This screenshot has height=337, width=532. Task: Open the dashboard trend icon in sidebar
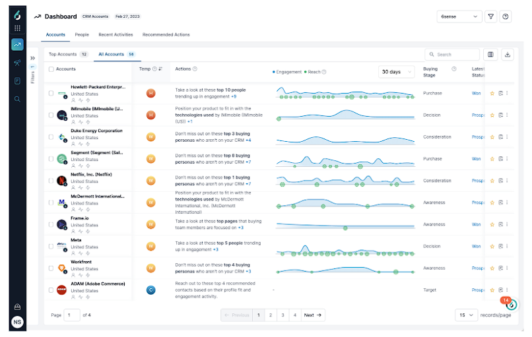[x=17, y=44]
